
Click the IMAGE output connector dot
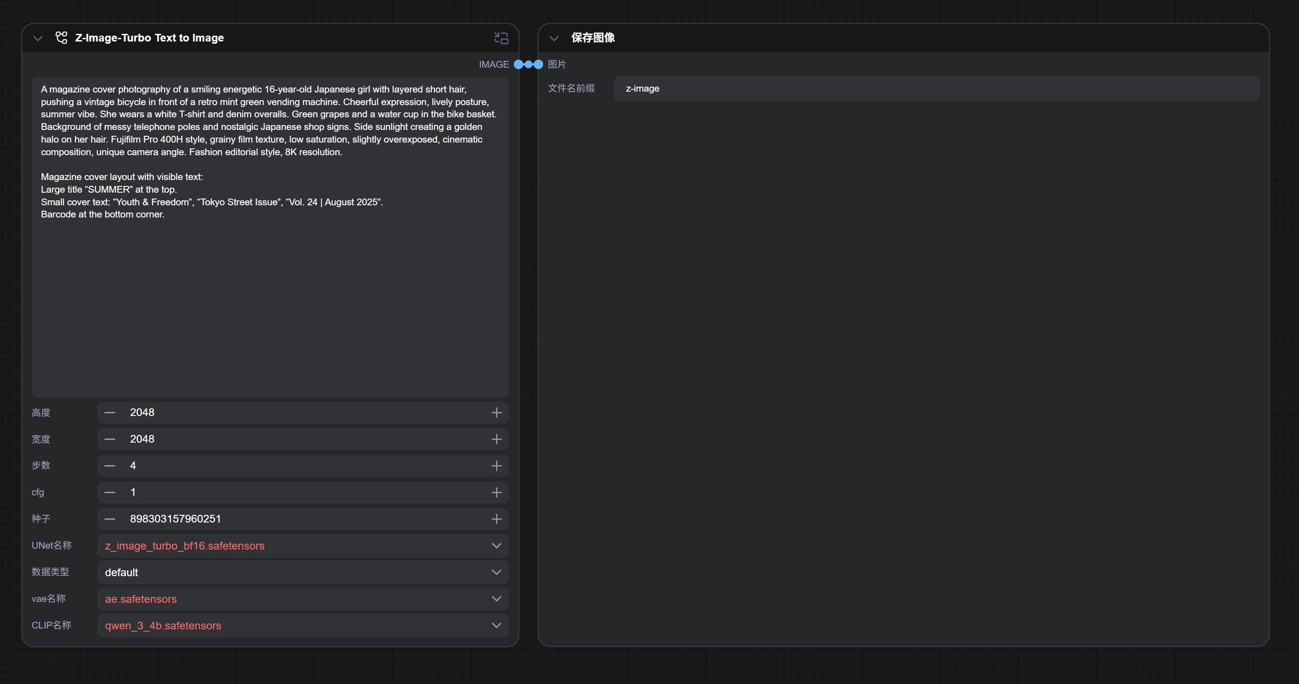pyautogui.click(x=519, y=65)
